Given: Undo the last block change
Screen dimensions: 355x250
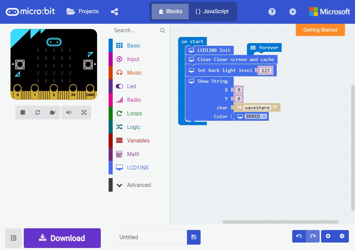Looking at the screenshot, I should point(299,236).
